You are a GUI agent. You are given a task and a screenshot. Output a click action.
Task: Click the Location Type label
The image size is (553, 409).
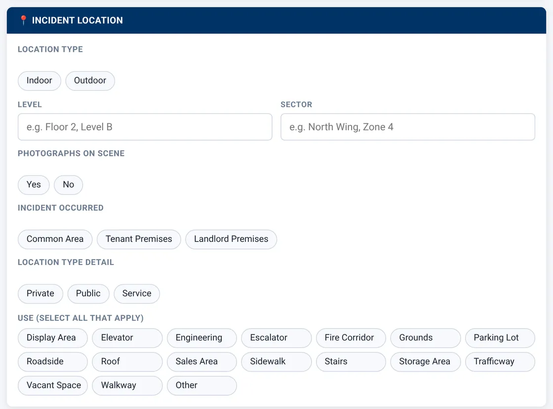point(50,49)
